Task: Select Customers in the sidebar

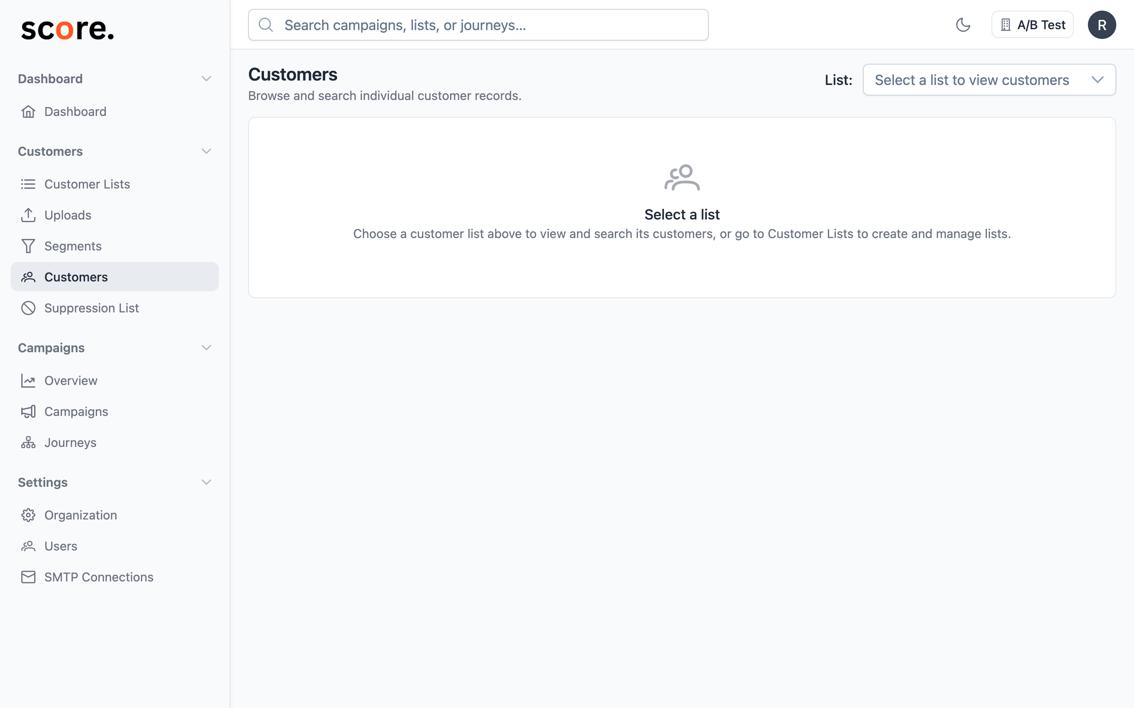Action: [x=76, y=277]
